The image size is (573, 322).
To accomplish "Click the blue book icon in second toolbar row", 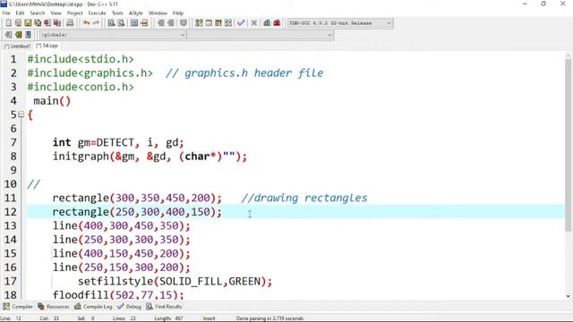I will [28, 35].
